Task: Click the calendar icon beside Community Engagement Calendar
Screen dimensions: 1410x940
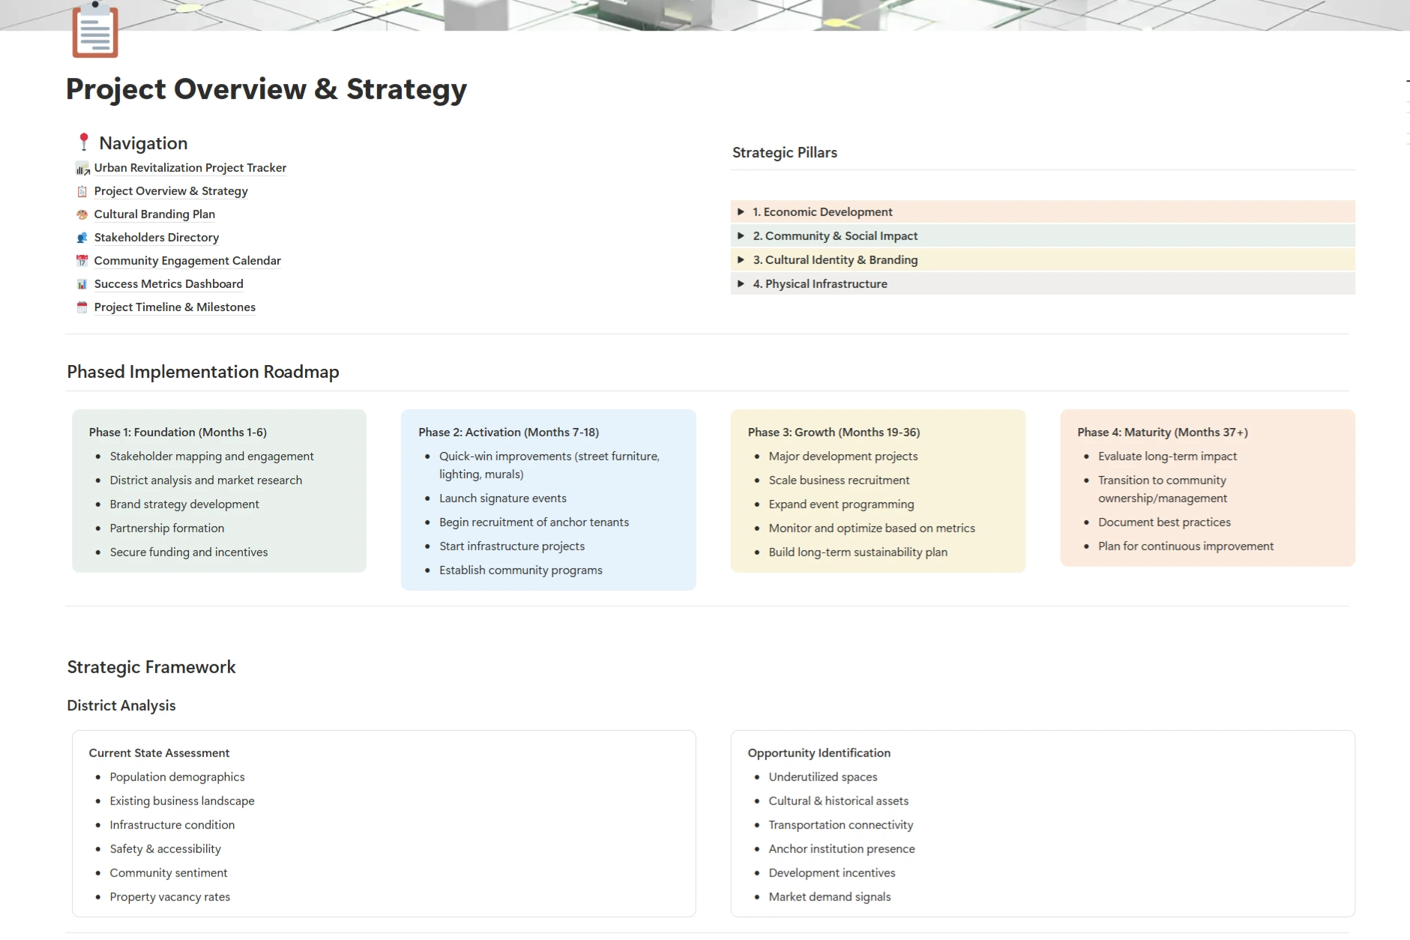Action: [x=82, y=262]
